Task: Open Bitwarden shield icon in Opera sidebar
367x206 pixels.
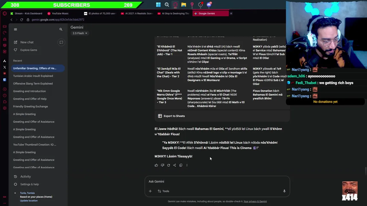Action: pyautogui.click(x=5, y=80)
